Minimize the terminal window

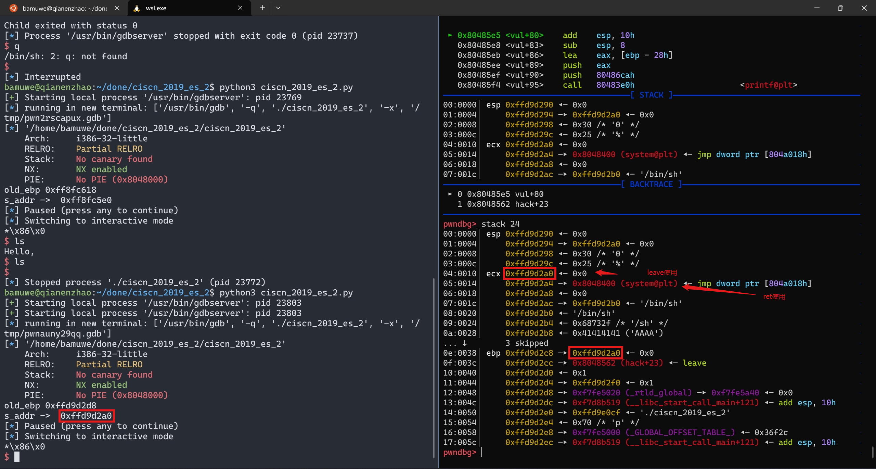click(x=817, y=8)
